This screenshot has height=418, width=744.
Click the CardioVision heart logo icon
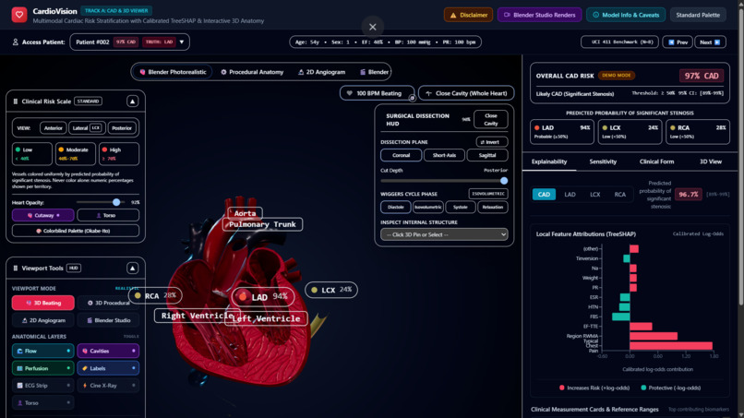19,15
